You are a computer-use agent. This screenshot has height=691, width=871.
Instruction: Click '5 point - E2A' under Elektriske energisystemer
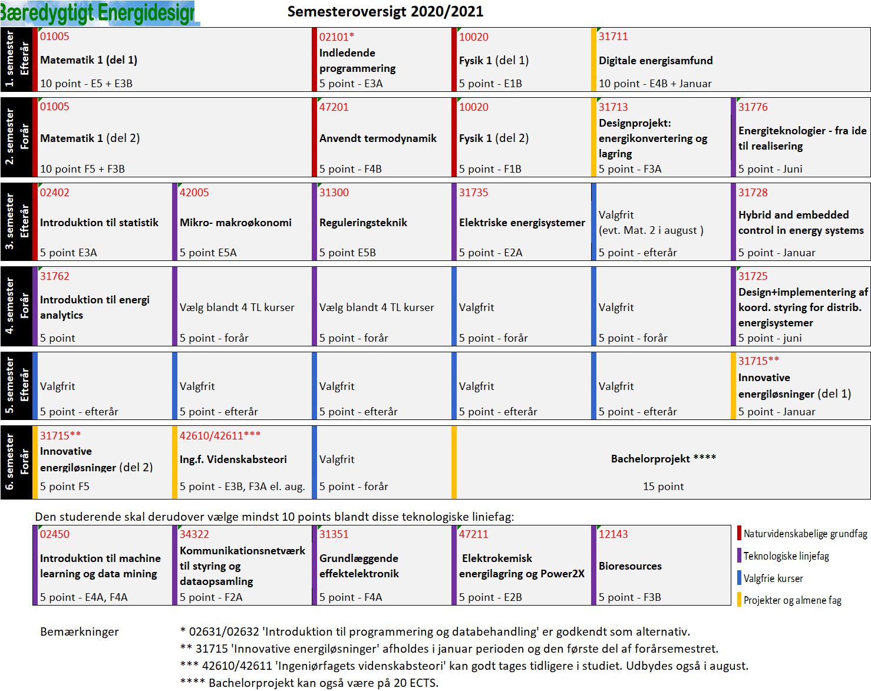pos(491,253)
